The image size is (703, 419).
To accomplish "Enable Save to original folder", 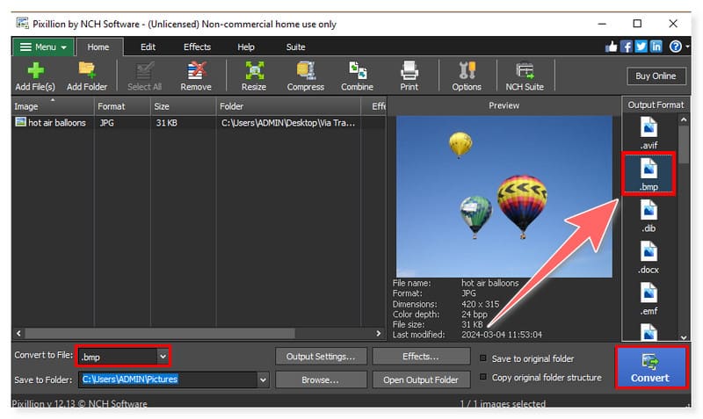I will [482, 358].
